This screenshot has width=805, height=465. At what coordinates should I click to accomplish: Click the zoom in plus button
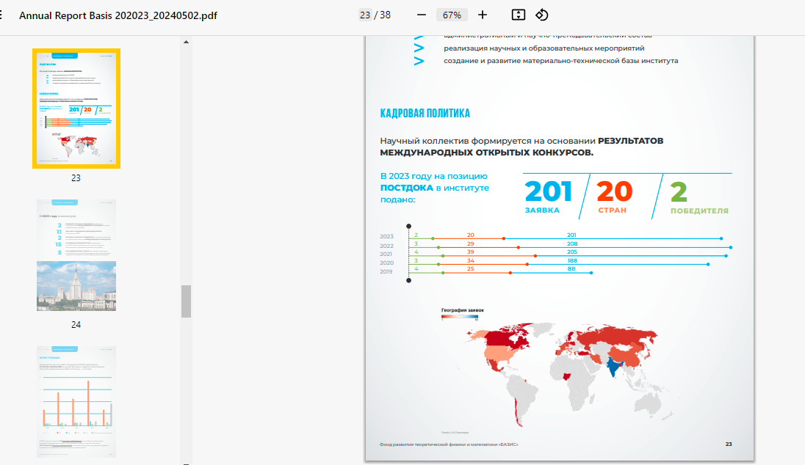pos(483,15)
